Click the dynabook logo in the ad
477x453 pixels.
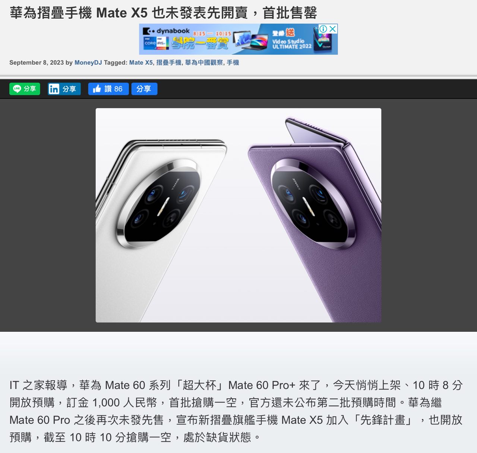167,31
